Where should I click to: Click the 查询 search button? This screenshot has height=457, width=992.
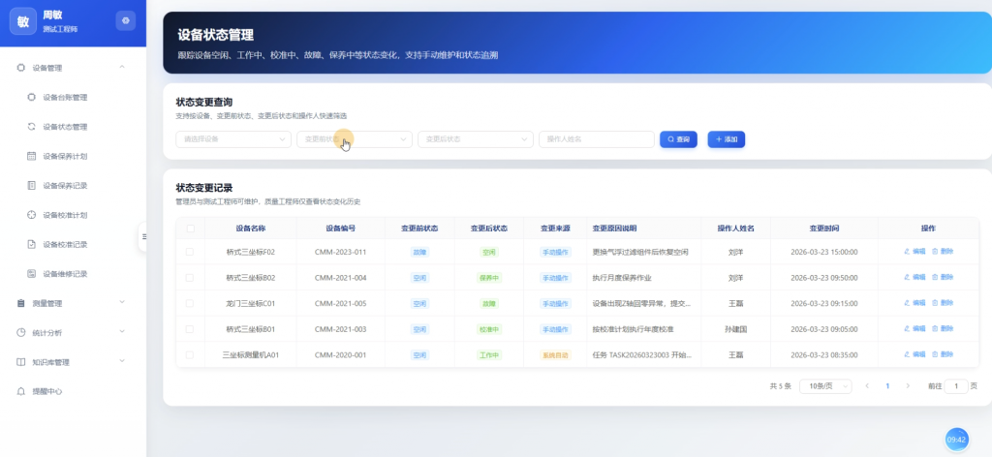[x=678, y=139]
